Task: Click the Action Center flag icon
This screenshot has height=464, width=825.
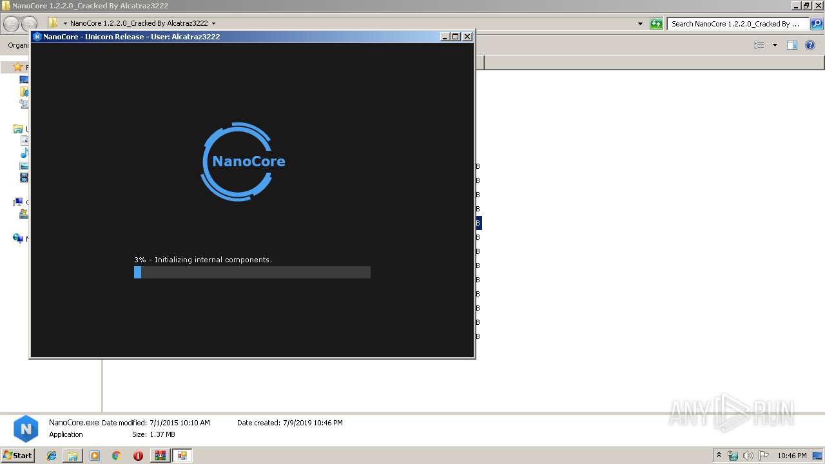Action: tap(764, 456)
